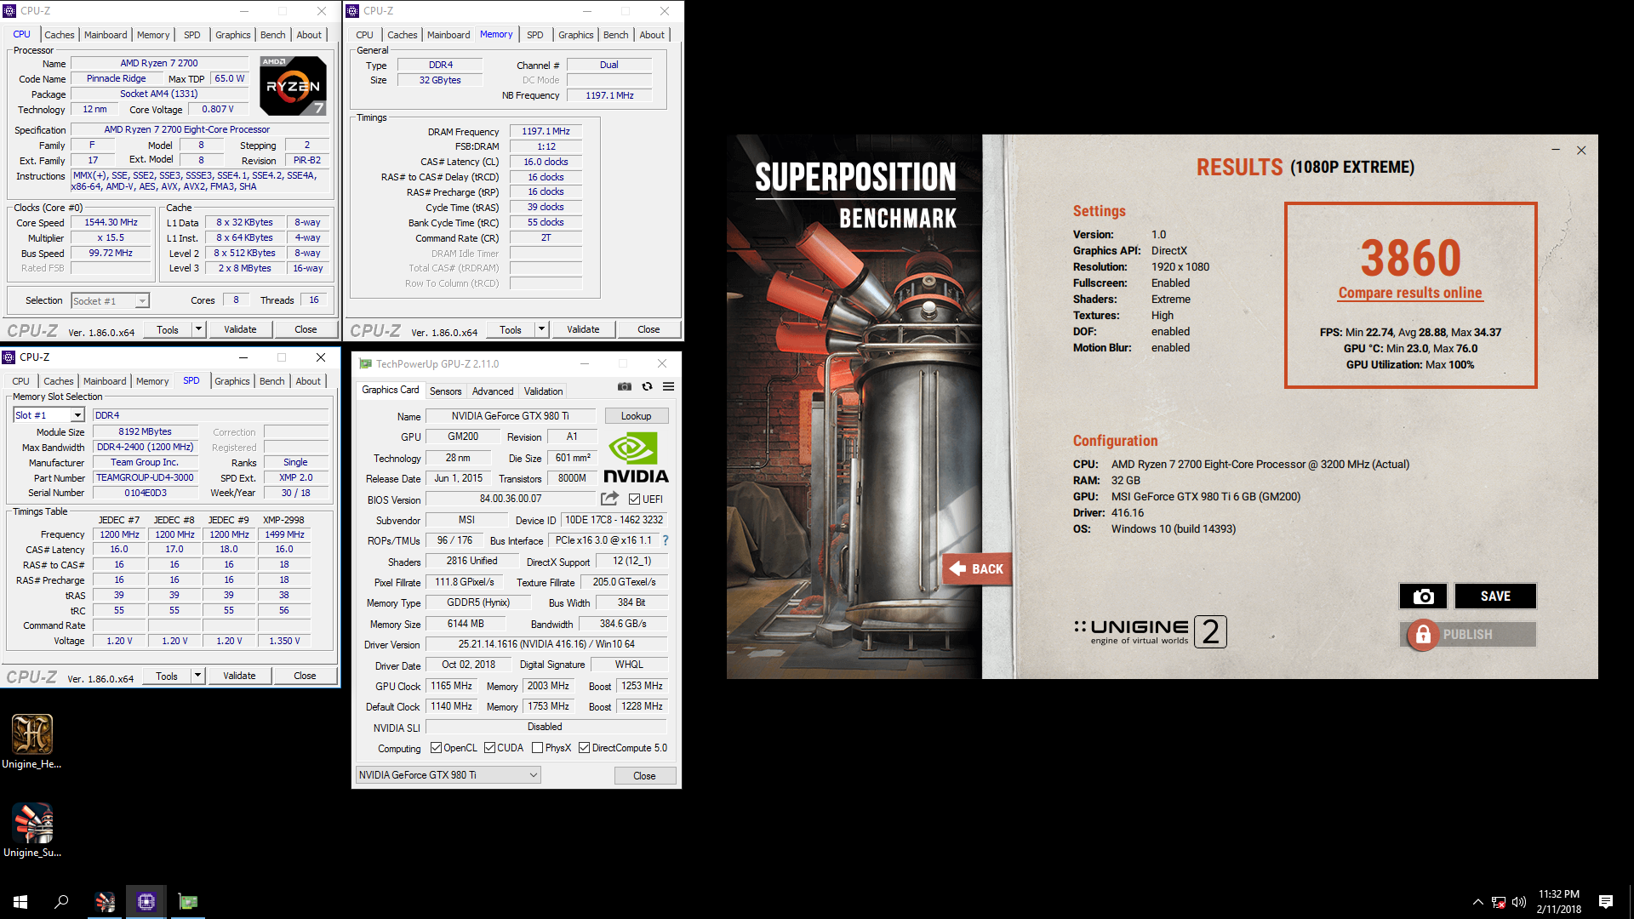Click the Lookup button in GPU-Z
The image size is (1634, 919).
click(636, 416)
